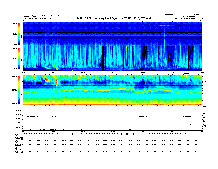Screen dimensions: 218x169
Task: Click the 10 tick label right of TNR panel
Action: [x=205, y=99]
